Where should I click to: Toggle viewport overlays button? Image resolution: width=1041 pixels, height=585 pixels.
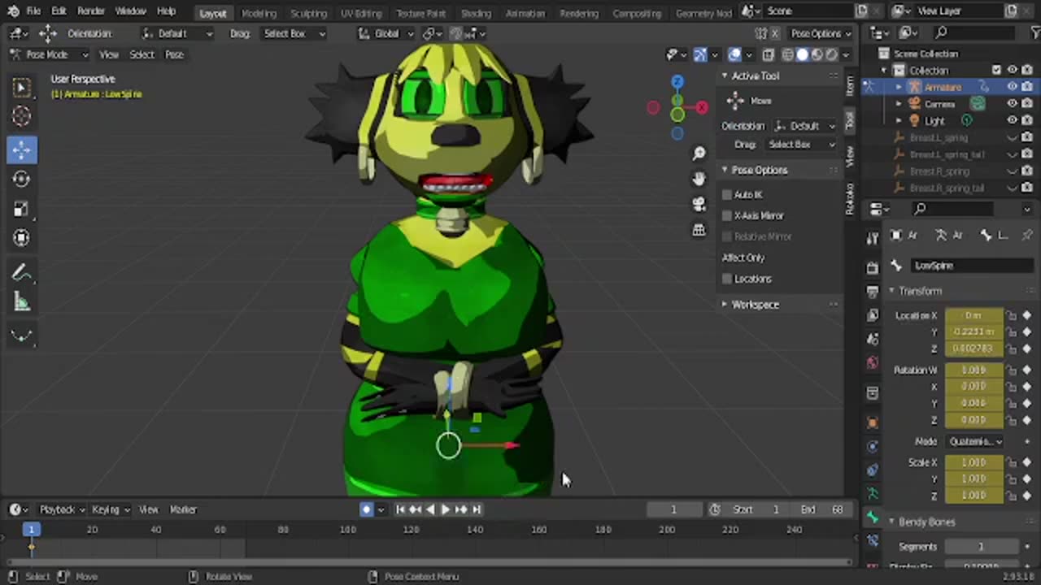click(734, 54)
